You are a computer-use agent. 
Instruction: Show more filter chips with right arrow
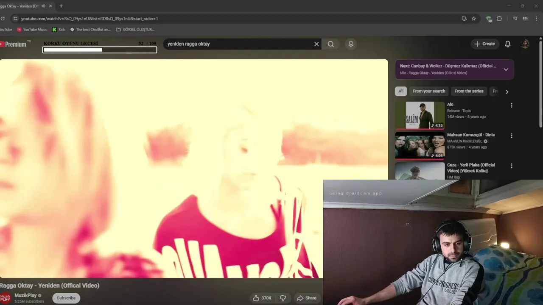(507, 91)
